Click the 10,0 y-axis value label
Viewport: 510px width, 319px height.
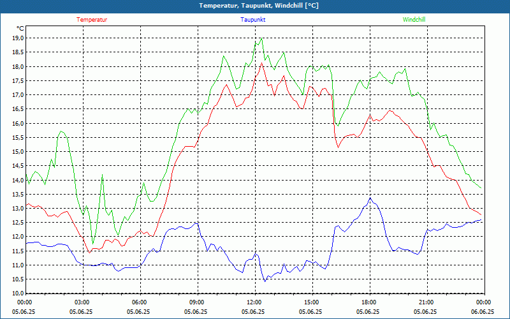pos(17,293)
